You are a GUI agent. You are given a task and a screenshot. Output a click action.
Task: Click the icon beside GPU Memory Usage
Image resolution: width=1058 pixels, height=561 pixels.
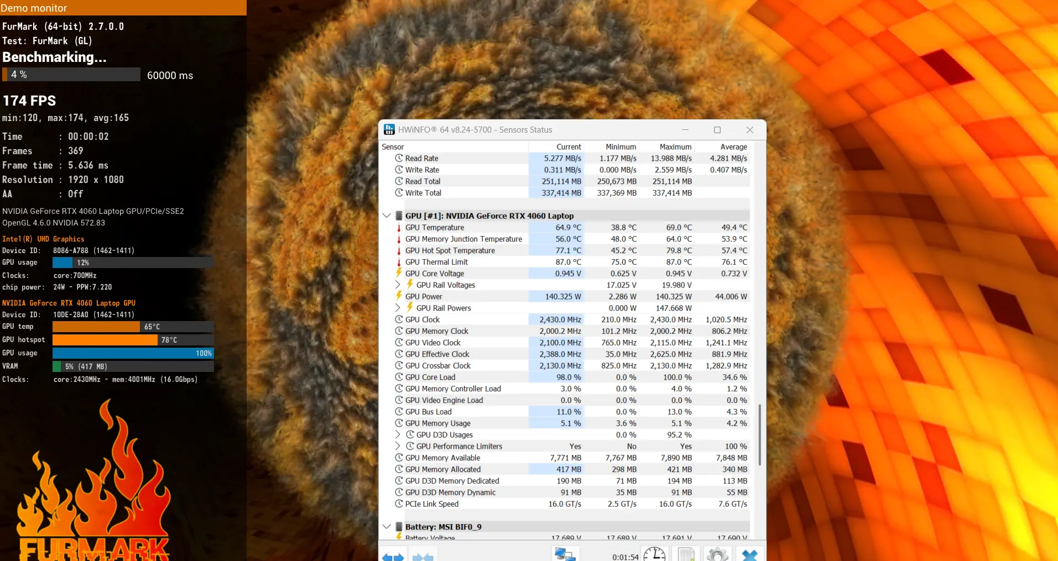(x=399, y=423)
